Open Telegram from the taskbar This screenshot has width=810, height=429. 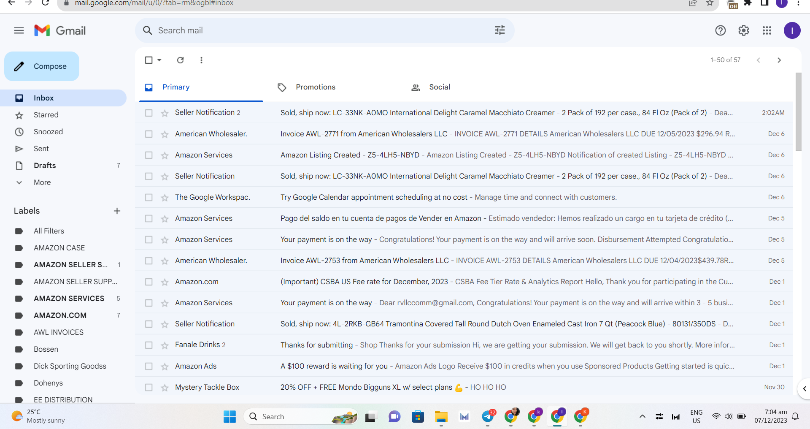point(488,417)
